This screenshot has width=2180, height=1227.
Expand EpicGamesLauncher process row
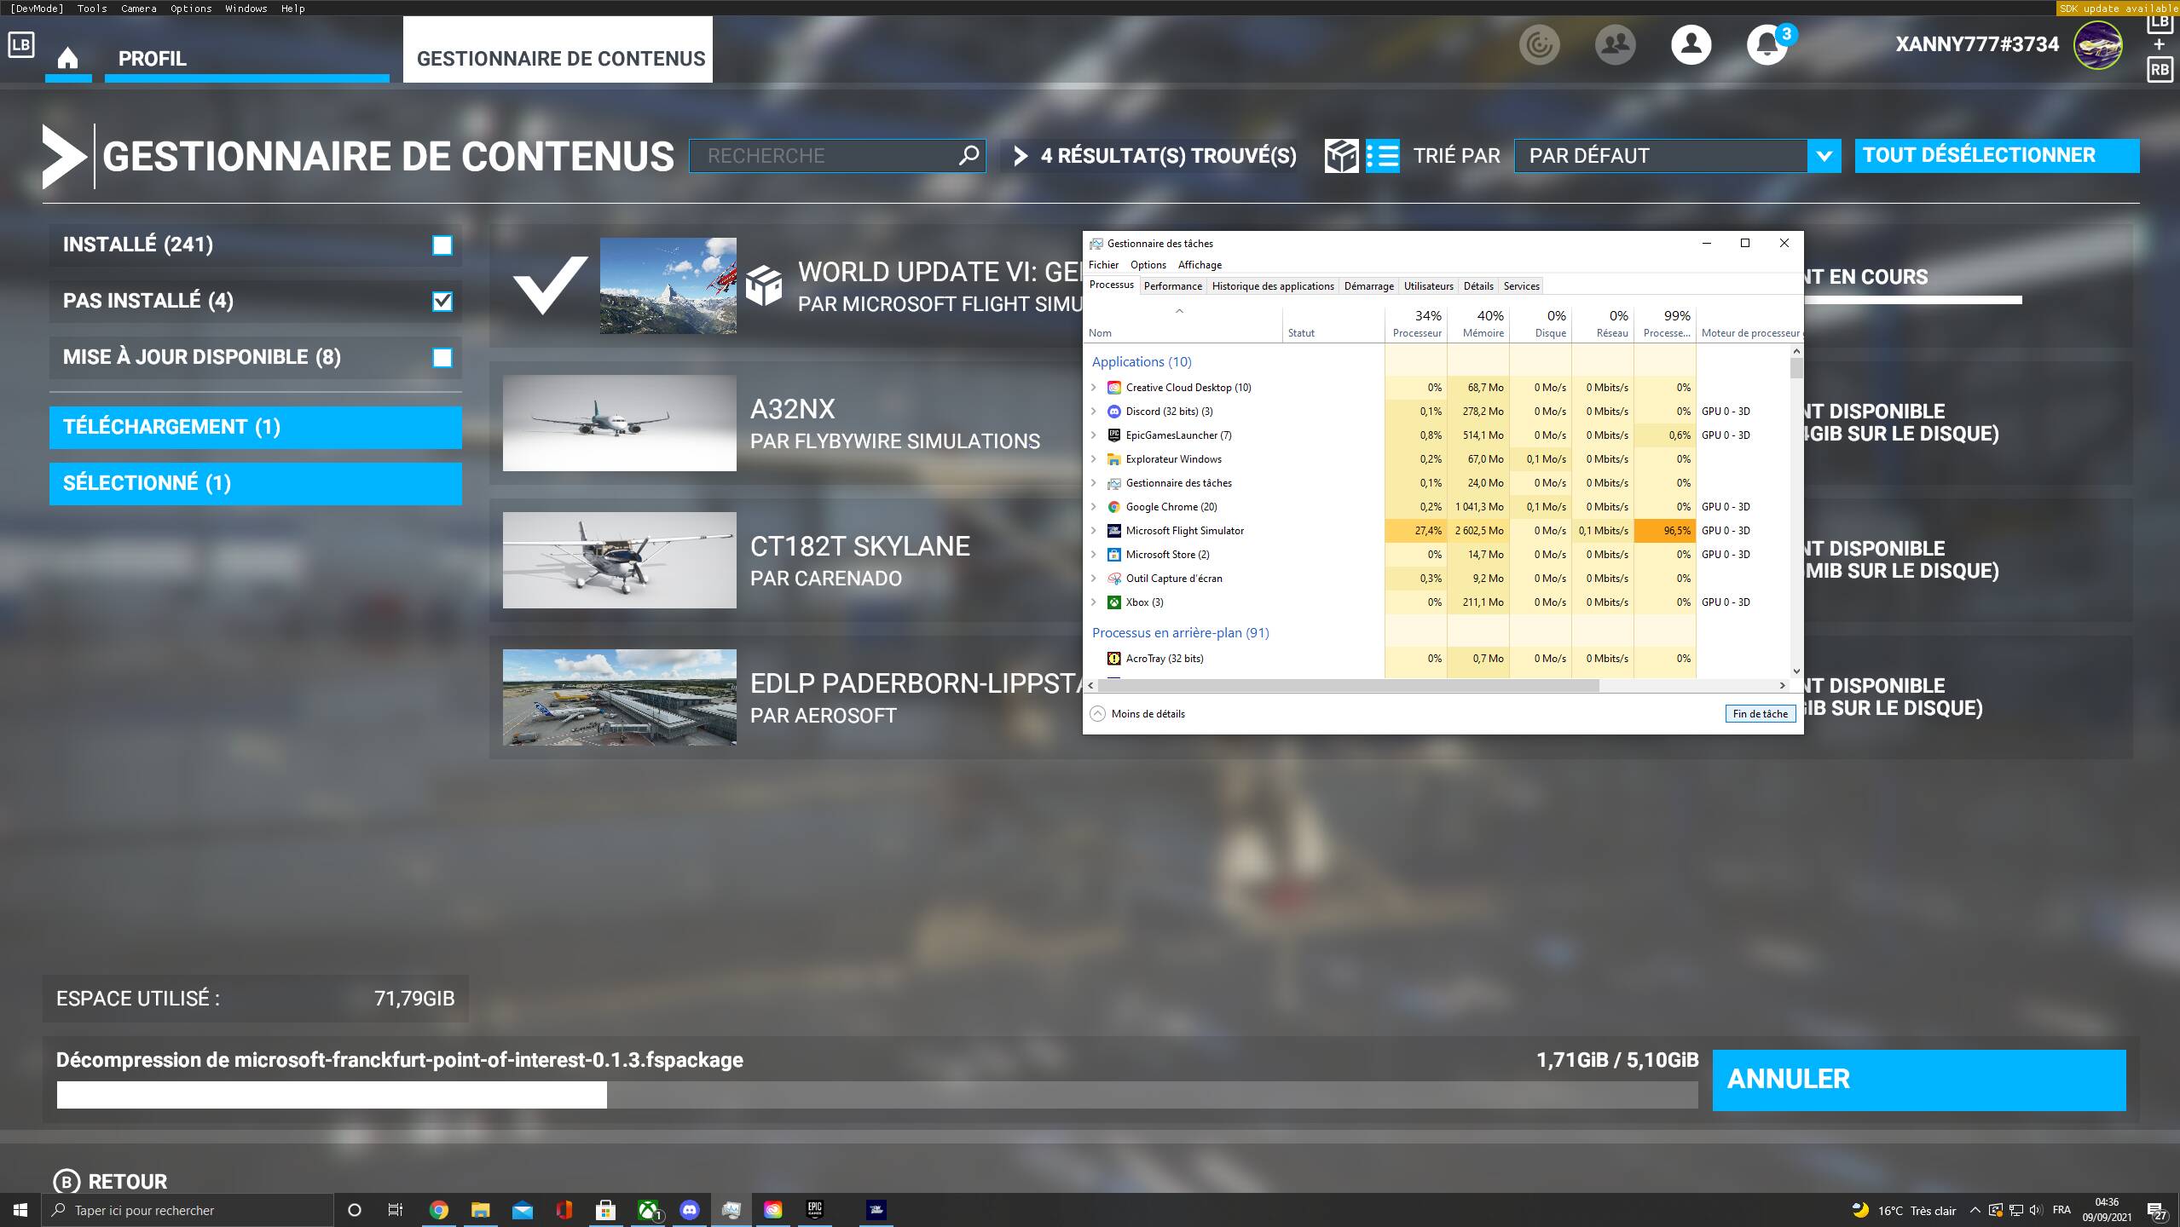pyautogui.click(x=1094, y=435)
